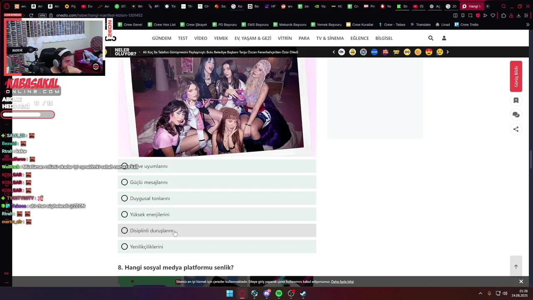Open the YEMEK menu item
This screenshot has width=533, height=300.
(221, 38)
